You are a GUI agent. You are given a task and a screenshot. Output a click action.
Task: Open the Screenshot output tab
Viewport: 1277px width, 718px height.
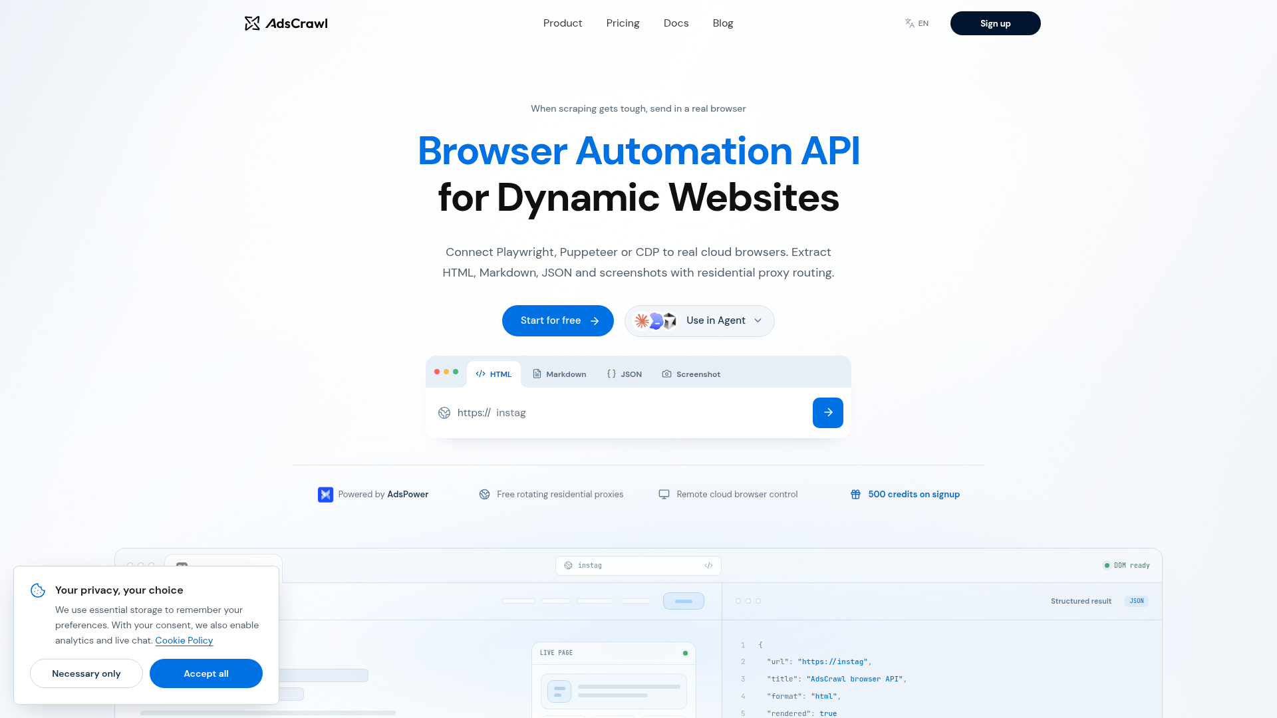tap(691, 374)
